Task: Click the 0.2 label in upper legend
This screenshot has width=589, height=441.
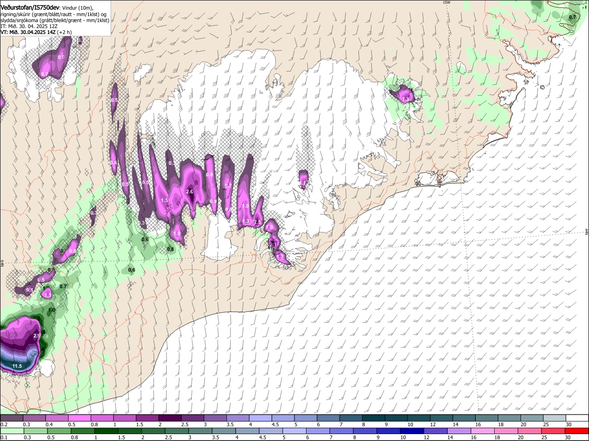Action: [4, 424]
